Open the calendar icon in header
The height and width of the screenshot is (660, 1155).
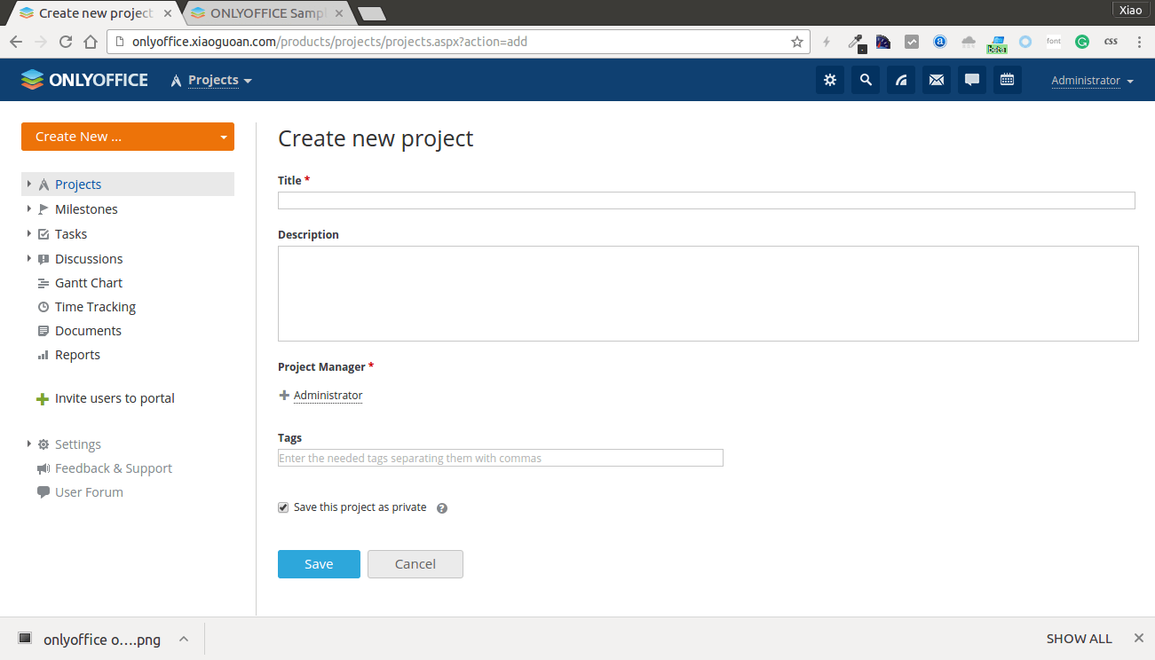1008,80
